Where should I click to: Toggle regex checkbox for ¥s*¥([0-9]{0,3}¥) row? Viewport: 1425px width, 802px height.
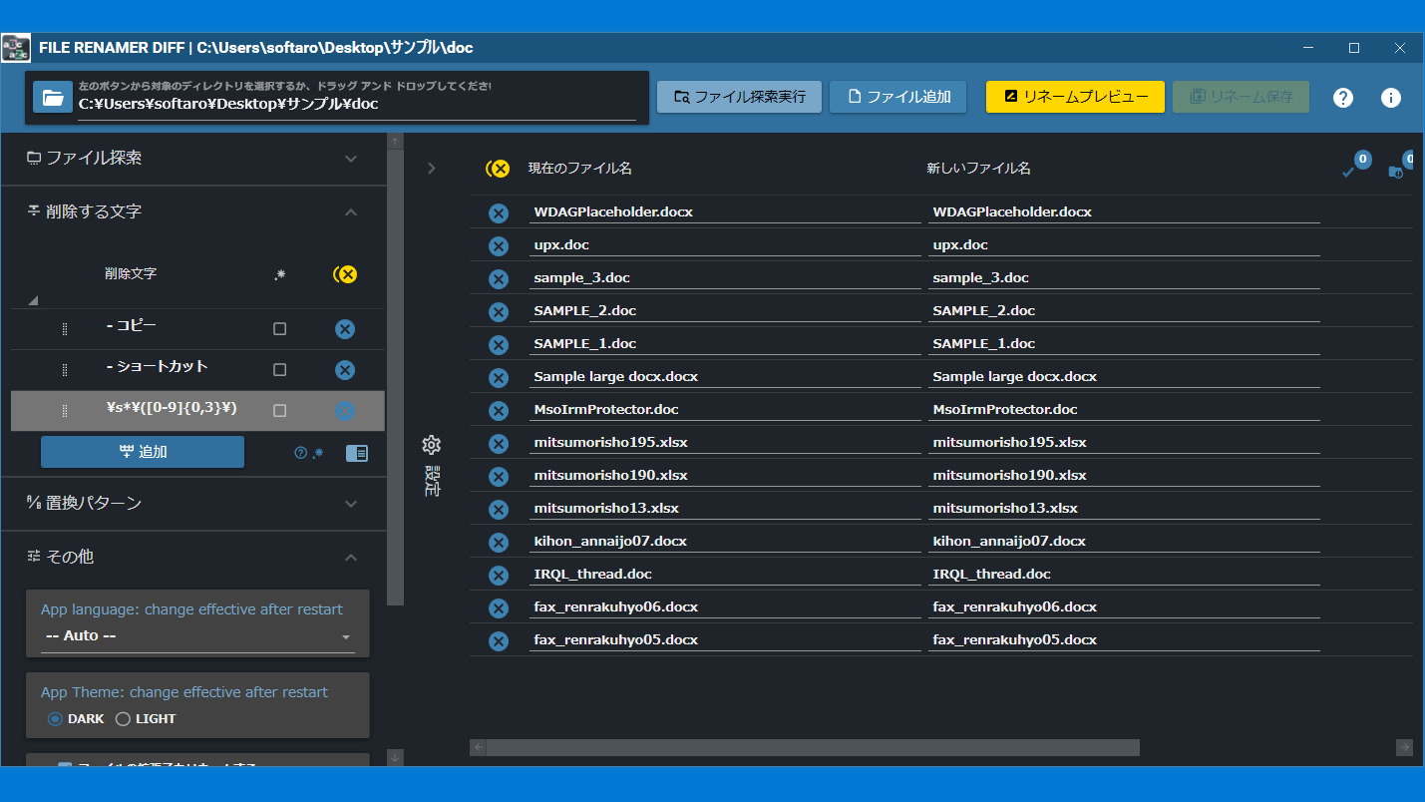click(280, 411)
